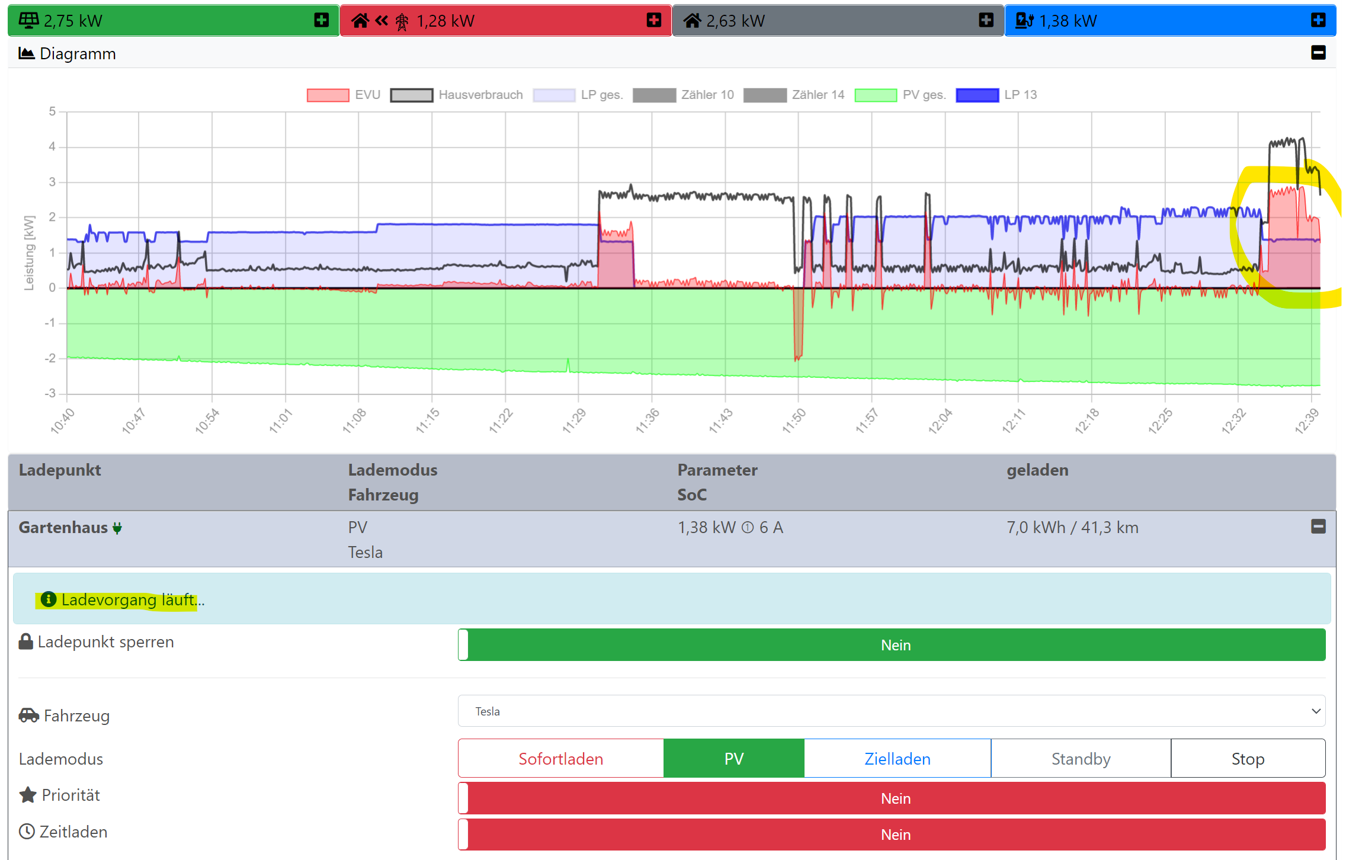Click the solar panel icon in green bar
This screenshot has width=1362, height=860.
point(28,20)
